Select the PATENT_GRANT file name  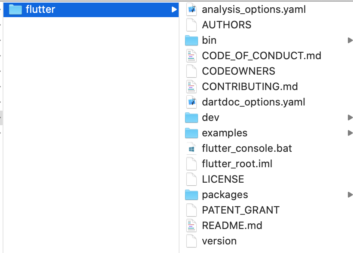240,210
